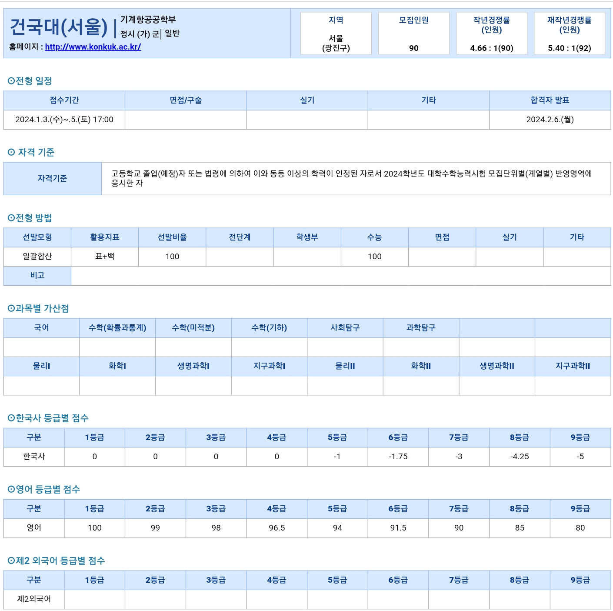Click the 전단계 column header
The image size is (613, 611).
240,237
